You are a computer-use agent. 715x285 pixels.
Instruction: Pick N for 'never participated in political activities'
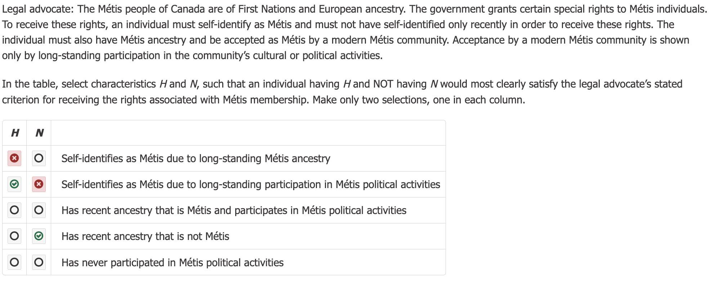pos(39,262)
